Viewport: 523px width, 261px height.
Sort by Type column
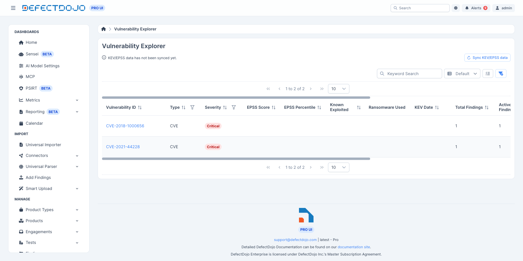tap(183, 107)
